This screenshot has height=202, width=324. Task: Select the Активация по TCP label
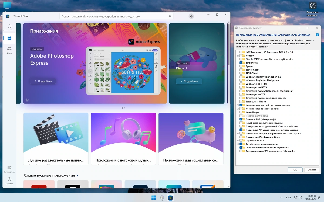tap(255, 95)
